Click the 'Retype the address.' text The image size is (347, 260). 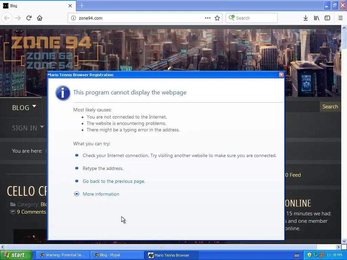(x=103, y=169)
